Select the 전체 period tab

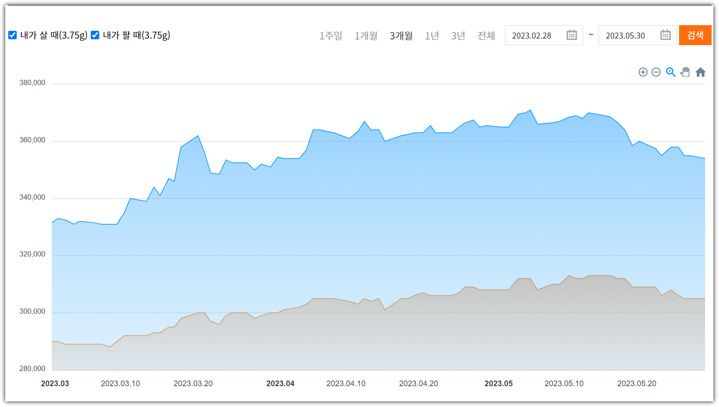(x=486, y=36)
